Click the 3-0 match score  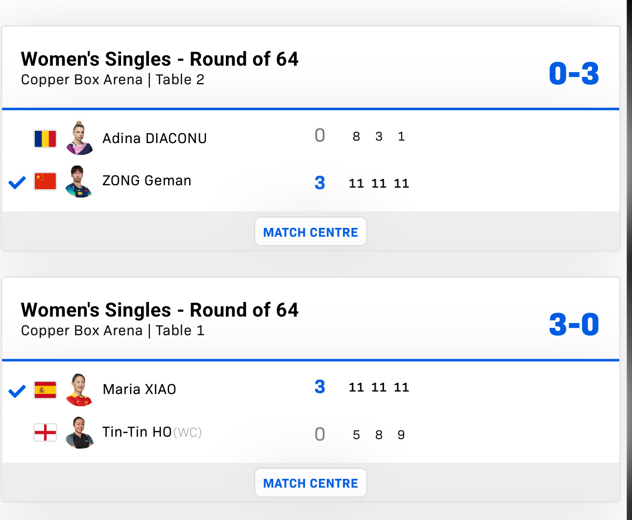(x=574, y=325)
